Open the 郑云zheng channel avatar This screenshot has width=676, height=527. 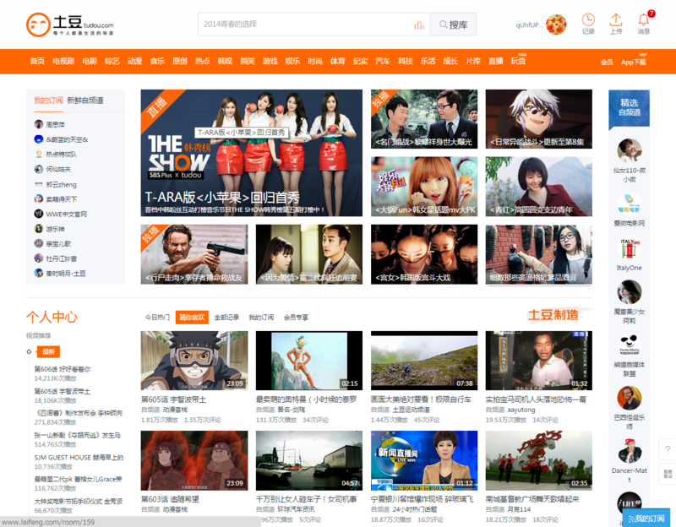pos(38,184)
